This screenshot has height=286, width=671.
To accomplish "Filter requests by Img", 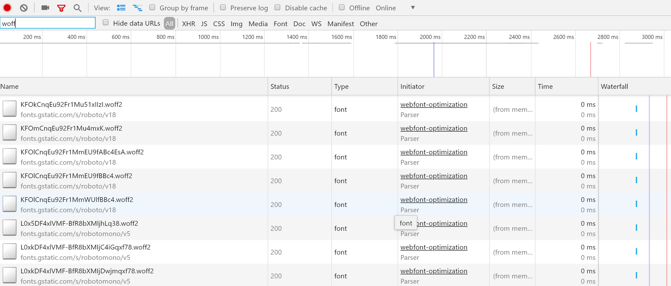I will point(236,24).
